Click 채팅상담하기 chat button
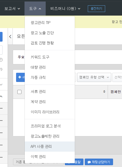This screenshot has height=167, width=122. [x=99, y=162]
